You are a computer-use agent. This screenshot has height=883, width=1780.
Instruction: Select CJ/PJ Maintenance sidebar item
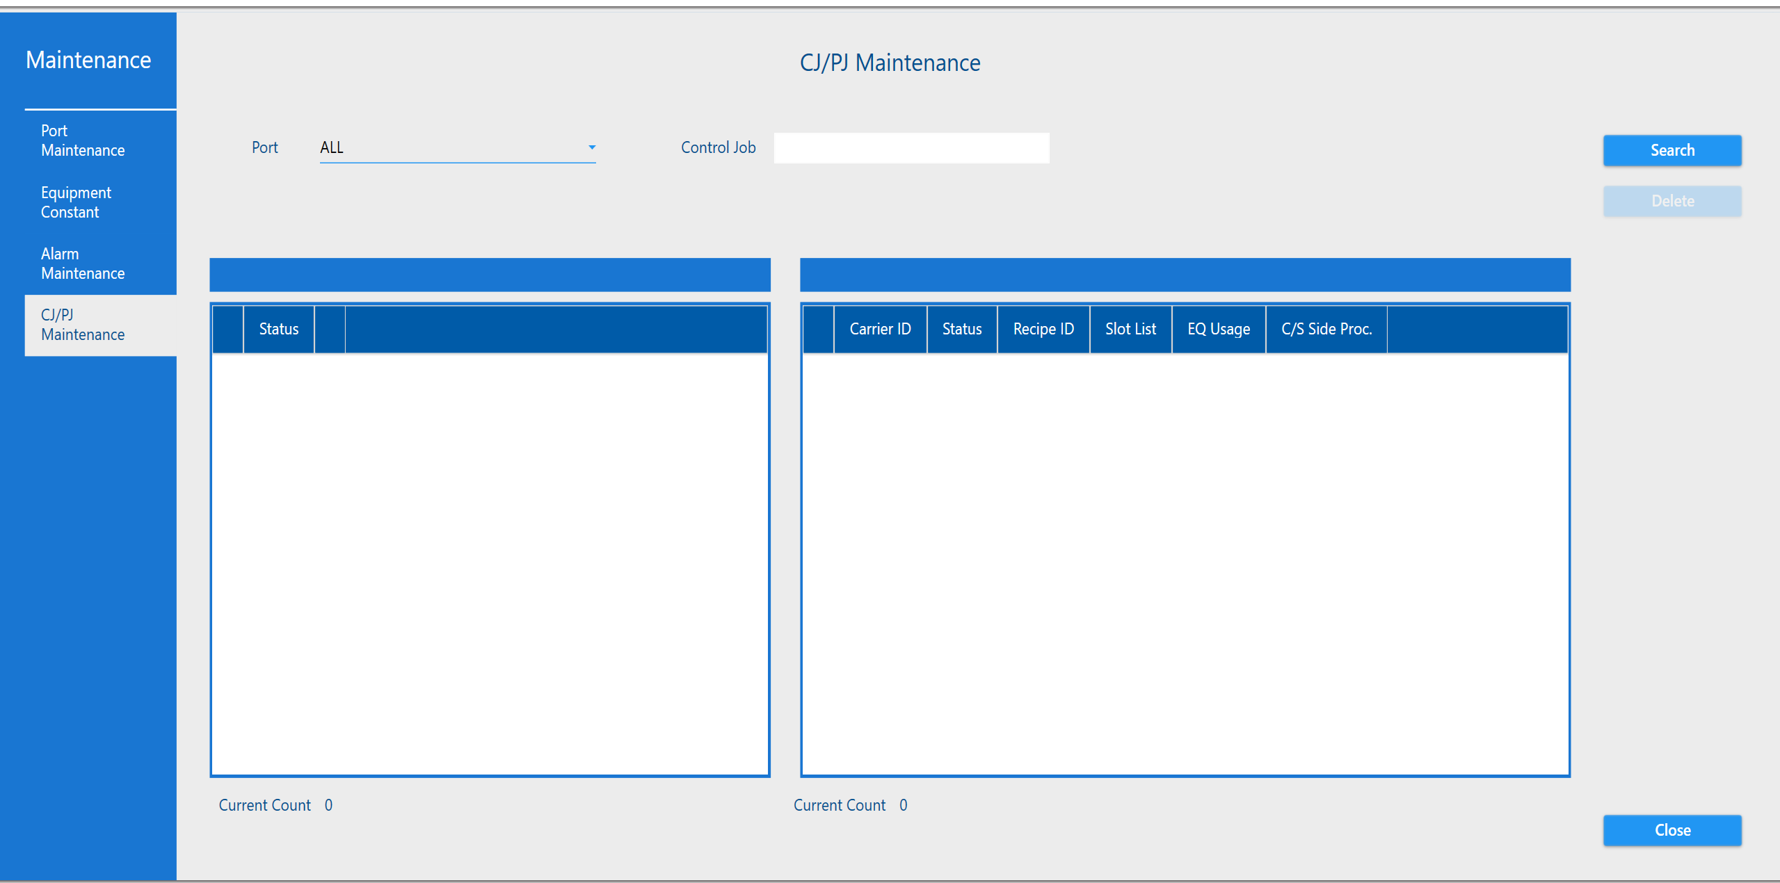101,325
